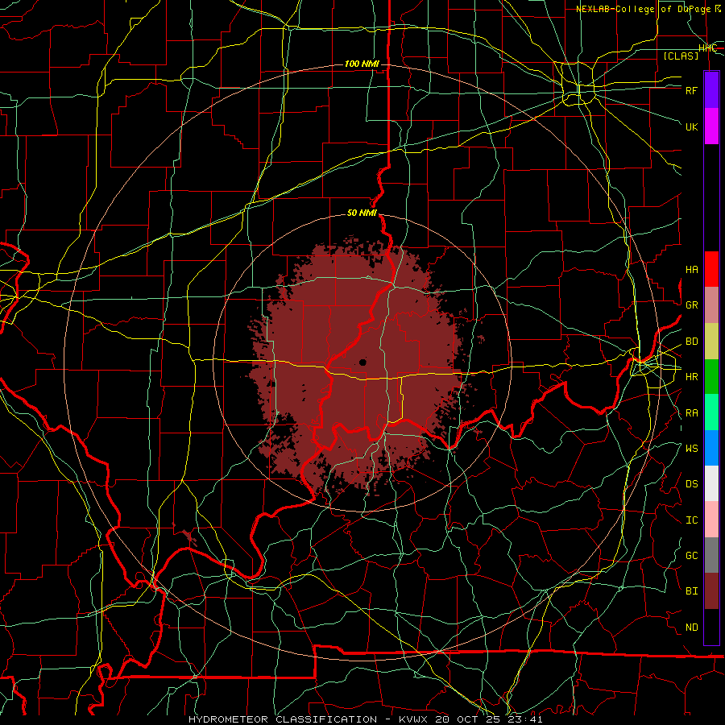Viewport: 725px width, 725px height.
Task: Click the RF legend label
Action: point(691,90)
